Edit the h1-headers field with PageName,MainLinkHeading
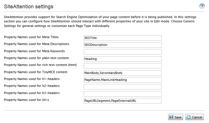This screenshot has height=123, width=209. coord(123,80)
